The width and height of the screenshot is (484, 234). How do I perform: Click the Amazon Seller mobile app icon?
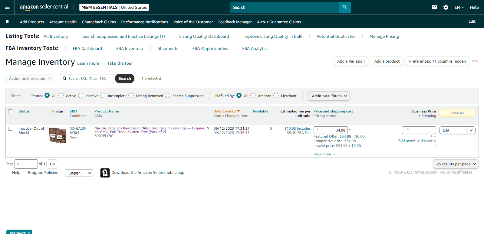click(x=105, y=173)
